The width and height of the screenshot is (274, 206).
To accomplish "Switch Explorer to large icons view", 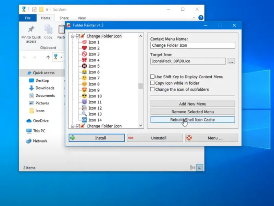I will [200, 168].
